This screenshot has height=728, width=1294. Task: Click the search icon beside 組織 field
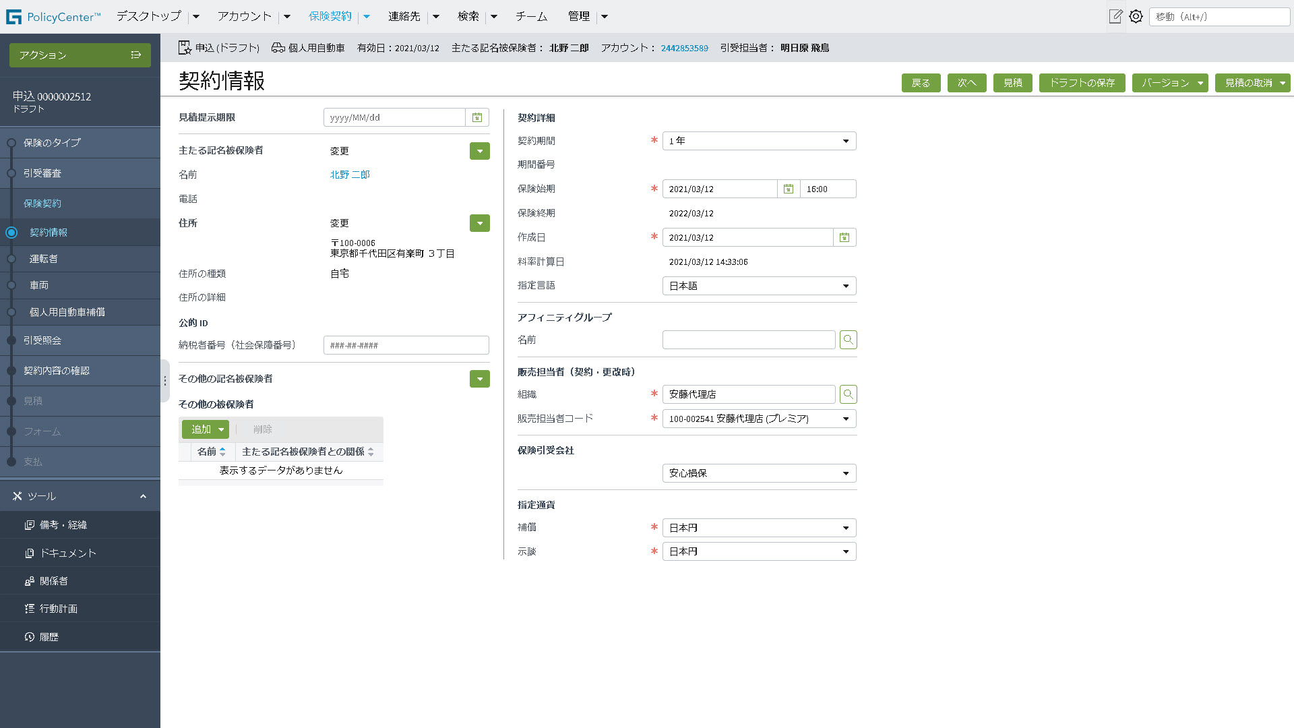tap(849, 394)
